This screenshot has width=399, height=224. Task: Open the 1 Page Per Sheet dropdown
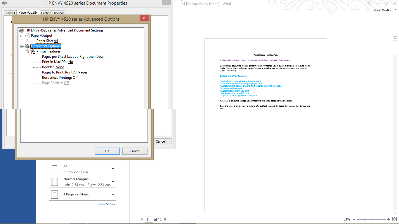(113, 195)
